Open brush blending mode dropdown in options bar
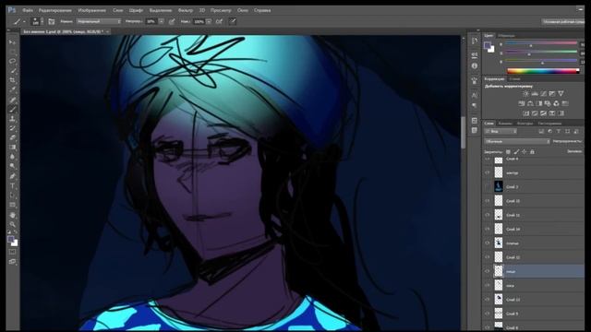 pyautogui.click(x=99, y=21)
